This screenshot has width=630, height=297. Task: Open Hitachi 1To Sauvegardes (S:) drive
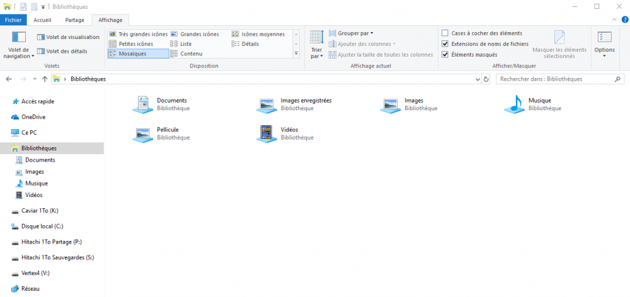57,257
